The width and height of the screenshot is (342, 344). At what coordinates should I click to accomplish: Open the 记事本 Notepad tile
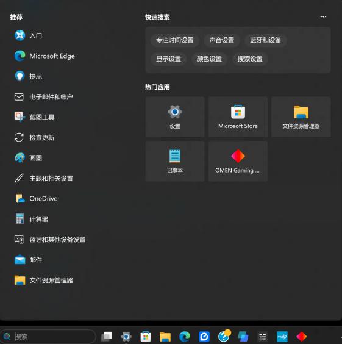(x=175, y=161)
